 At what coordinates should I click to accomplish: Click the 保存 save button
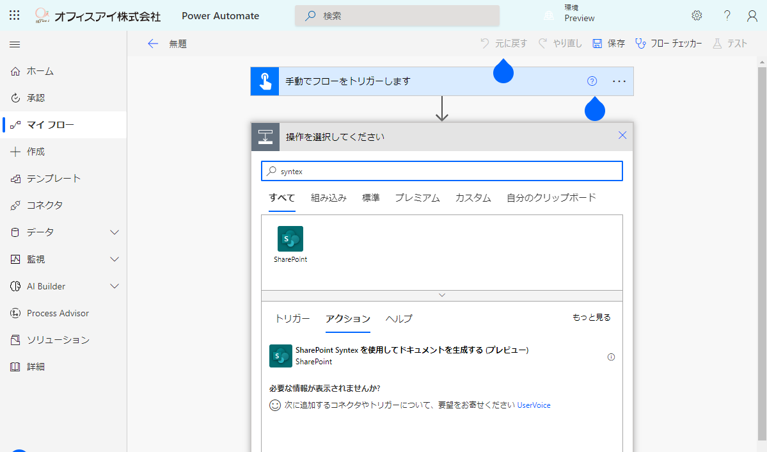coord(608,44)
